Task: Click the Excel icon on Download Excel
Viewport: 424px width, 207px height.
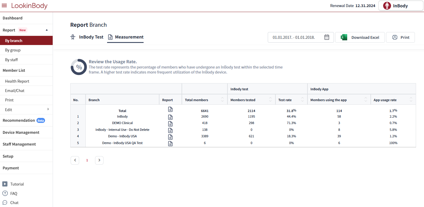Action: tap(344, 37)
